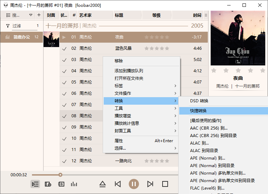Select 快捷转换 in the convert submenu
This screenshot has height=194, width=268.
pos(223,111)
